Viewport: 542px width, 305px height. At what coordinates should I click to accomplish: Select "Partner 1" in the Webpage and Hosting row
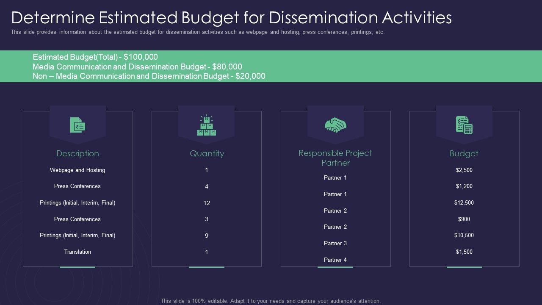coord(335,177)
